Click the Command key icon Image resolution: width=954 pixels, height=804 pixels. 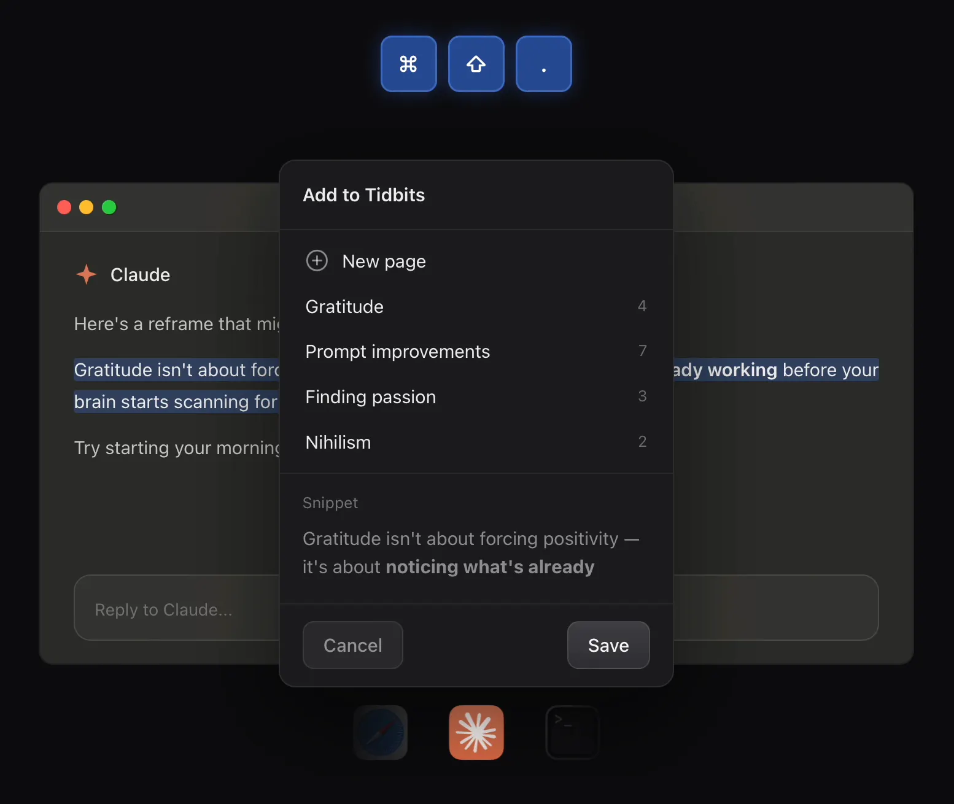point(408,64)
